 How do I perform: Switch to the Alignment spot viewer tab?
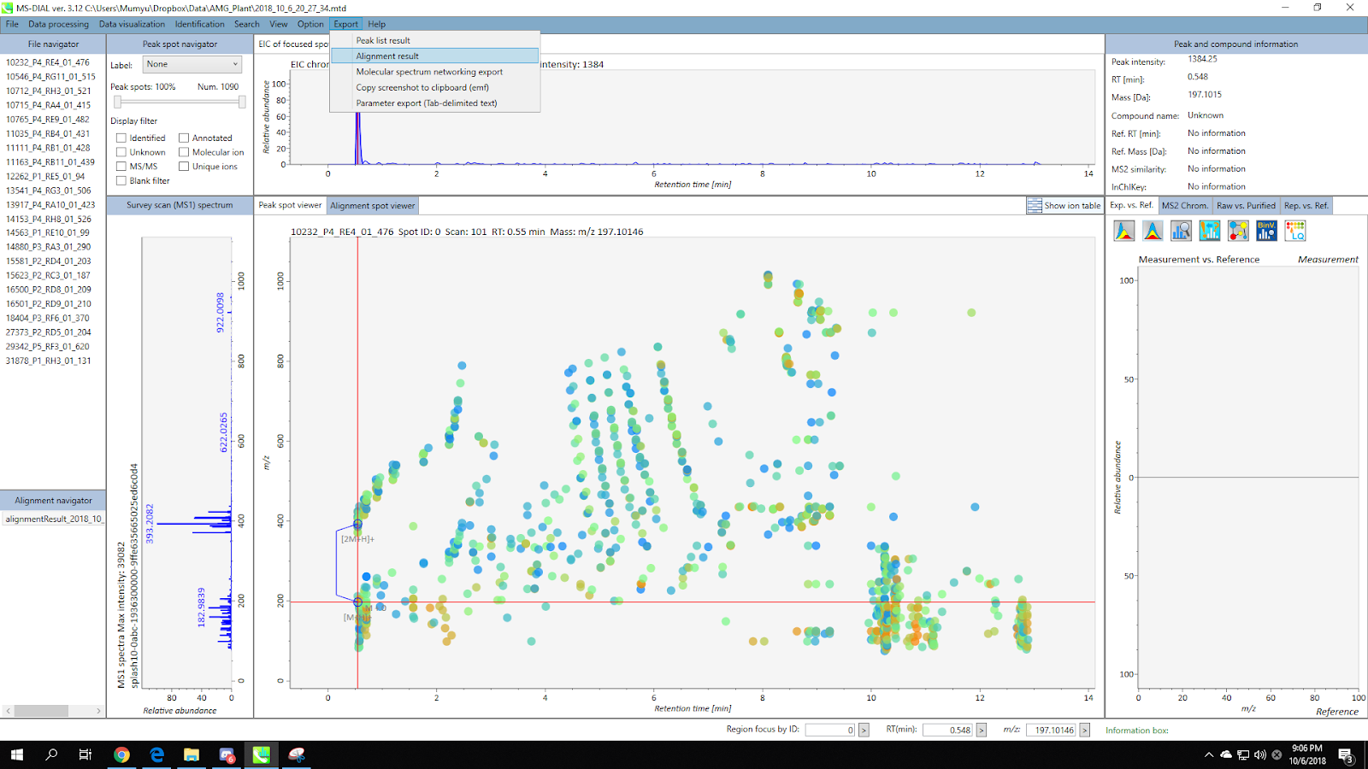click(373, 206)
